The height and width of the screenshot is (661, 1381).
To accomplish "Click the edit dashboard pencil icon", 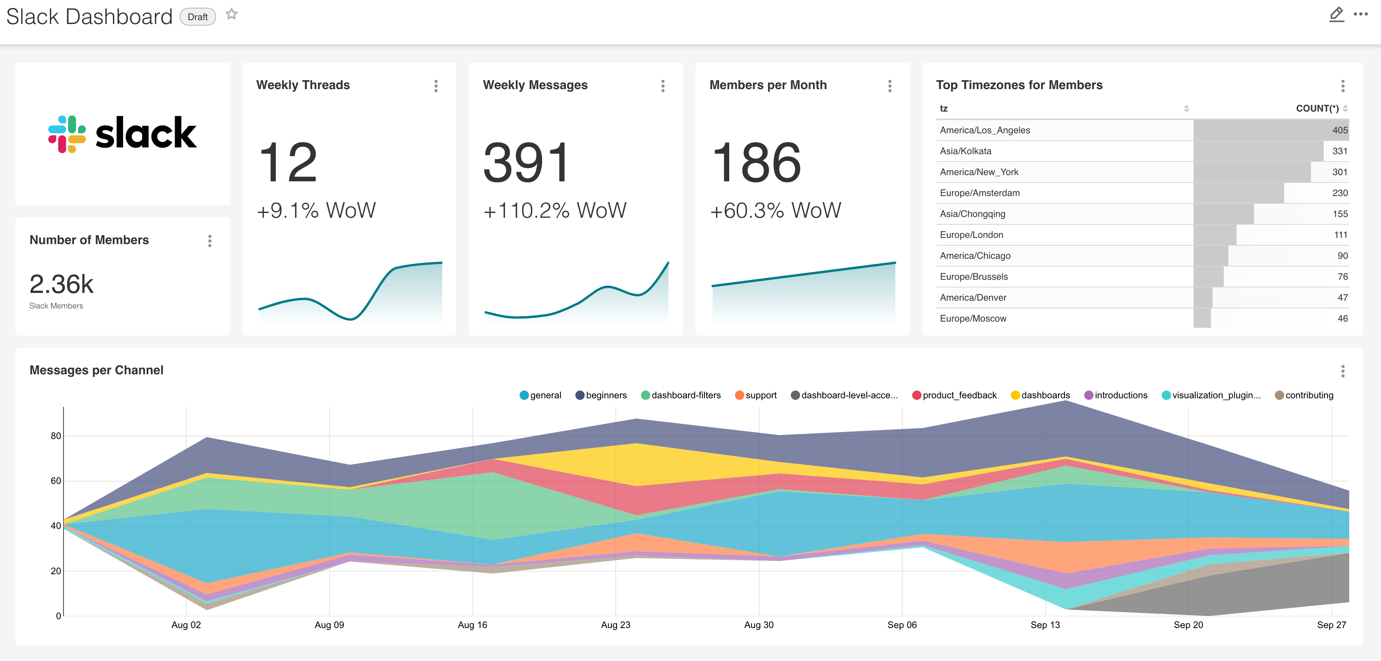I will [1336, 14].
